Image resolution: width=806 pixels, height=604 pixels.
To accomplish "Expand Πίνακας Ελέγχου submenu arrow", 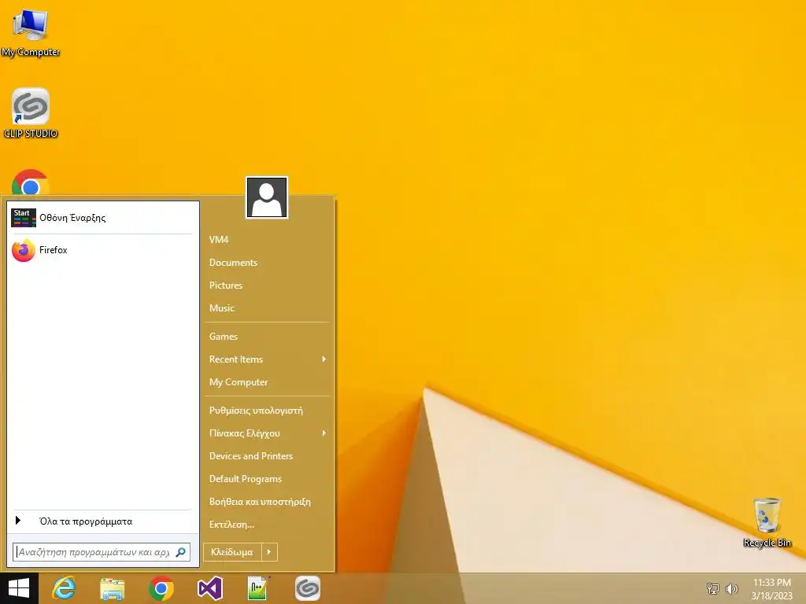I will [x=324, y=433].
